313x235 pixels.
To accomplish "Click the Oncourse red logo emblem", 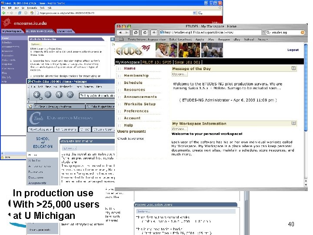I will pyautogui.click(x=7, y=22).
